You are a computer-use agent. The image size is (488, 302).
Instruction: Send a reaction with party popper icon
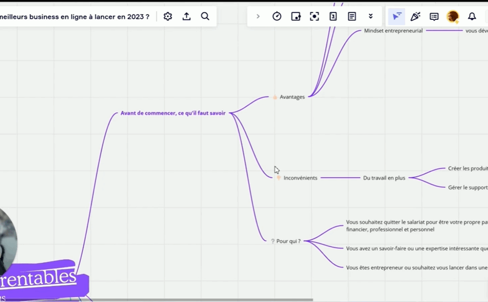pos(415,17)
